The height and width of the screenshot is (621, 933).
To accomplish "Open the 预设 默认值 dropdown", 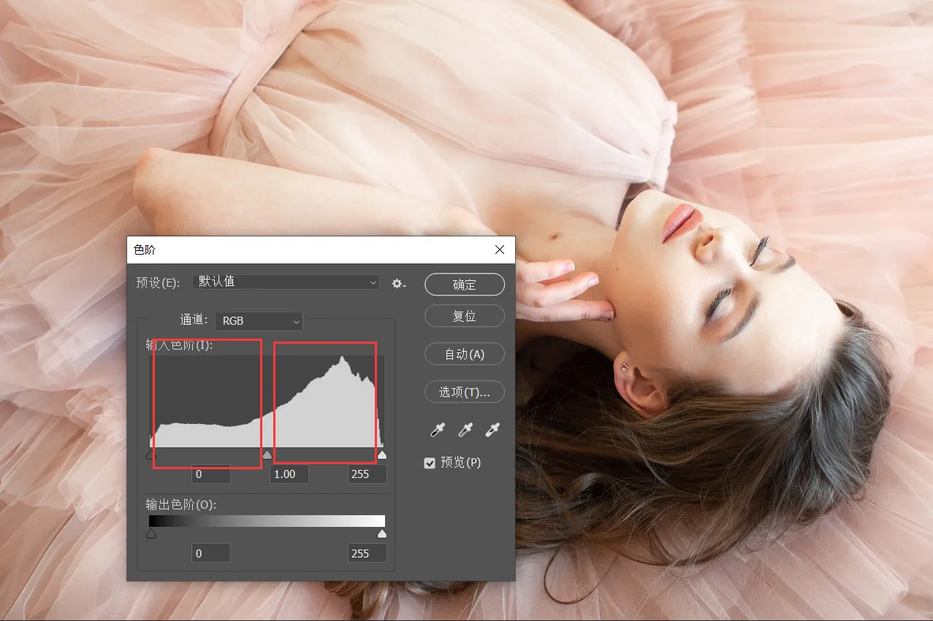I will (286, 282).
